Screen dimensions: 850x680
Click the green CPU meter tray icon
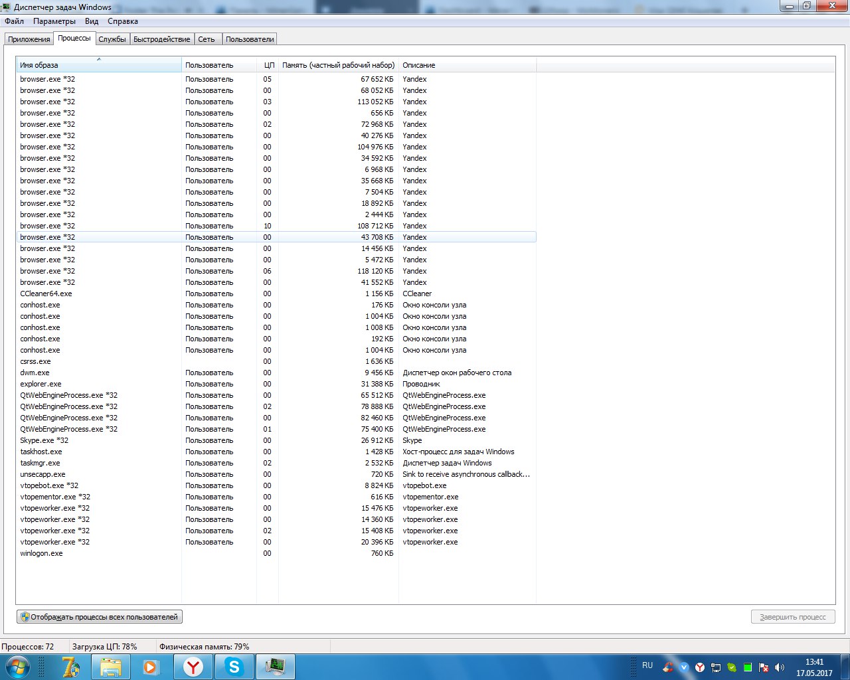[x=748, y=667]
